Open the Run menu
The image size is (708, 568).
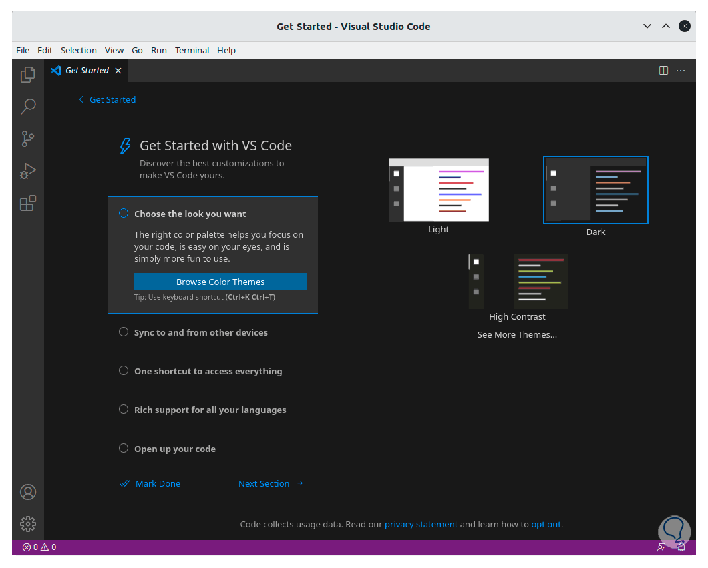(158, 51)
